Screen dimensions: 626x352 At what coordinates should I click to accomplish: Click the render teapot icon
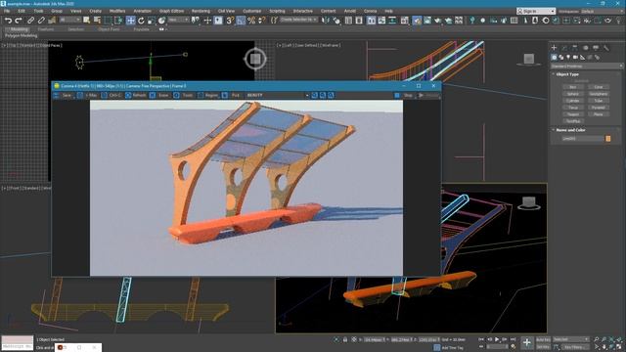[x=437, y=21]
